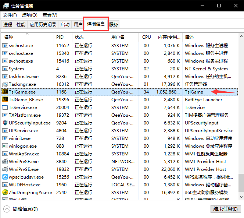
Task: Click the svchost.exe PID 11652 process icon
Action: 5,46
